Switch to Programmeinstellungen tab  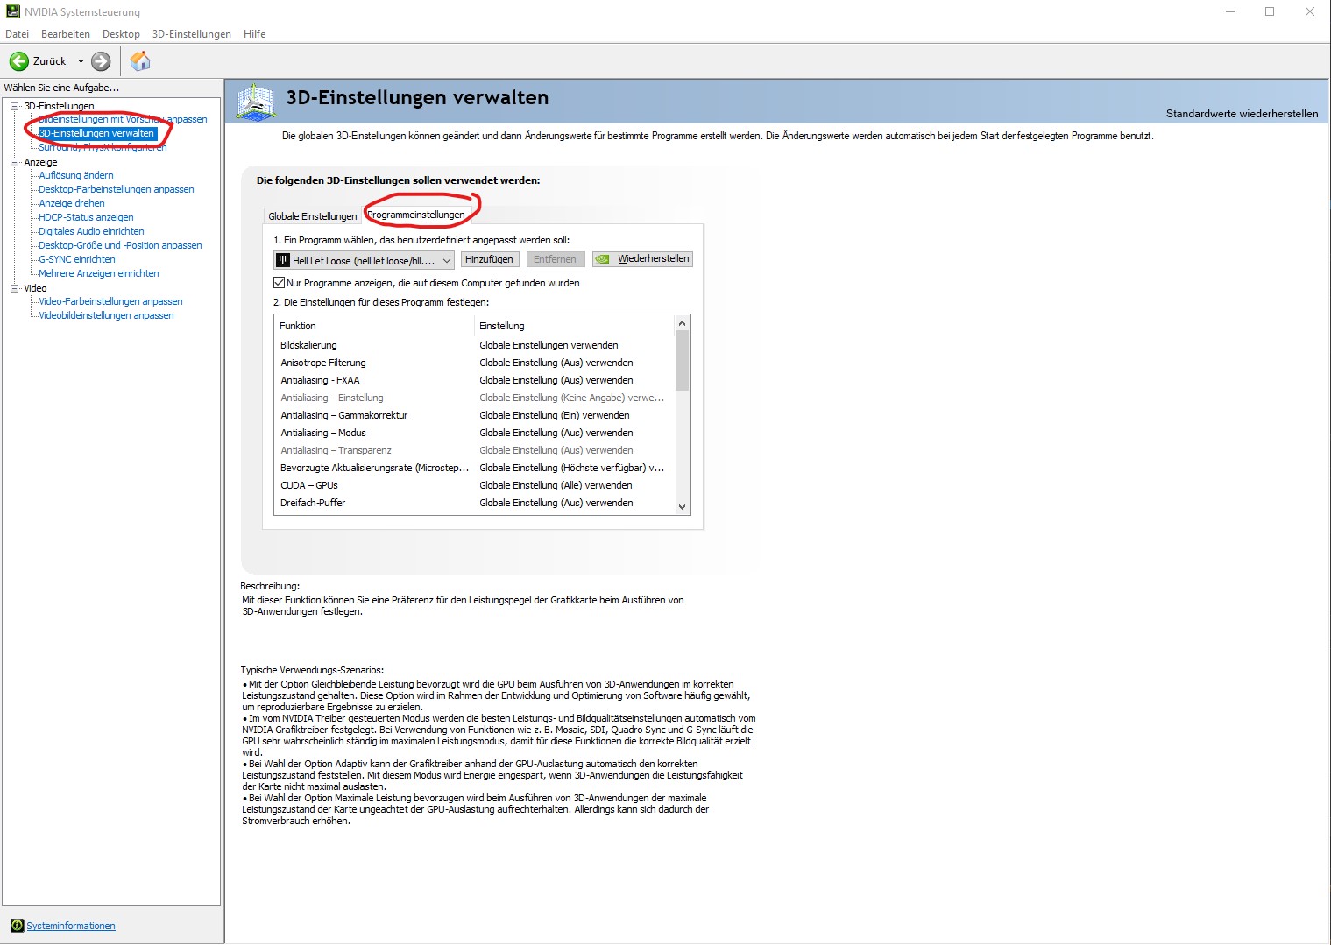tap(416, 215)
